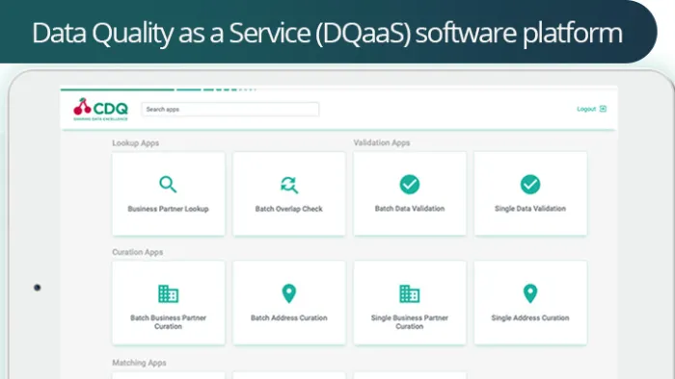This screenshot has width=675, height=379.
Task: Click the logout door icon
Action: (x=603, y=109)
